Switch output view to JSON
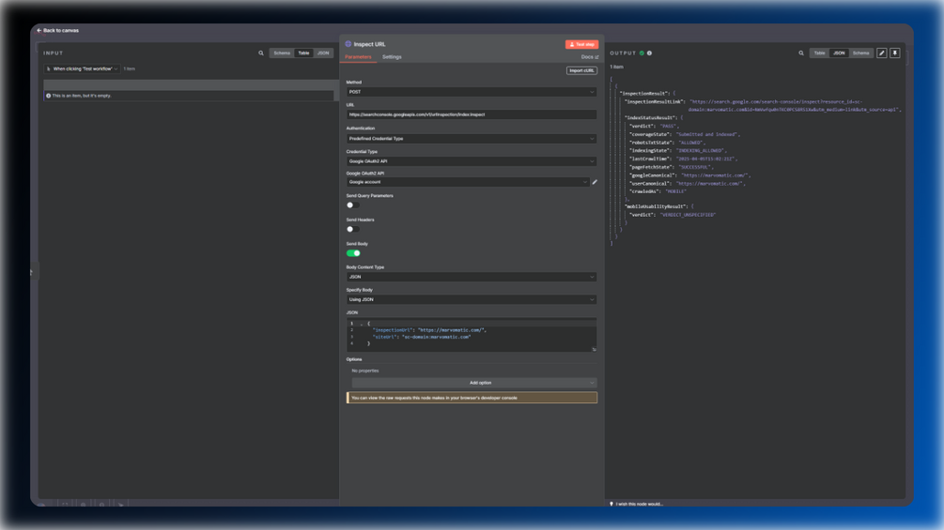The width and height of the screenshot is (944, 530). (x=839, y=53)
